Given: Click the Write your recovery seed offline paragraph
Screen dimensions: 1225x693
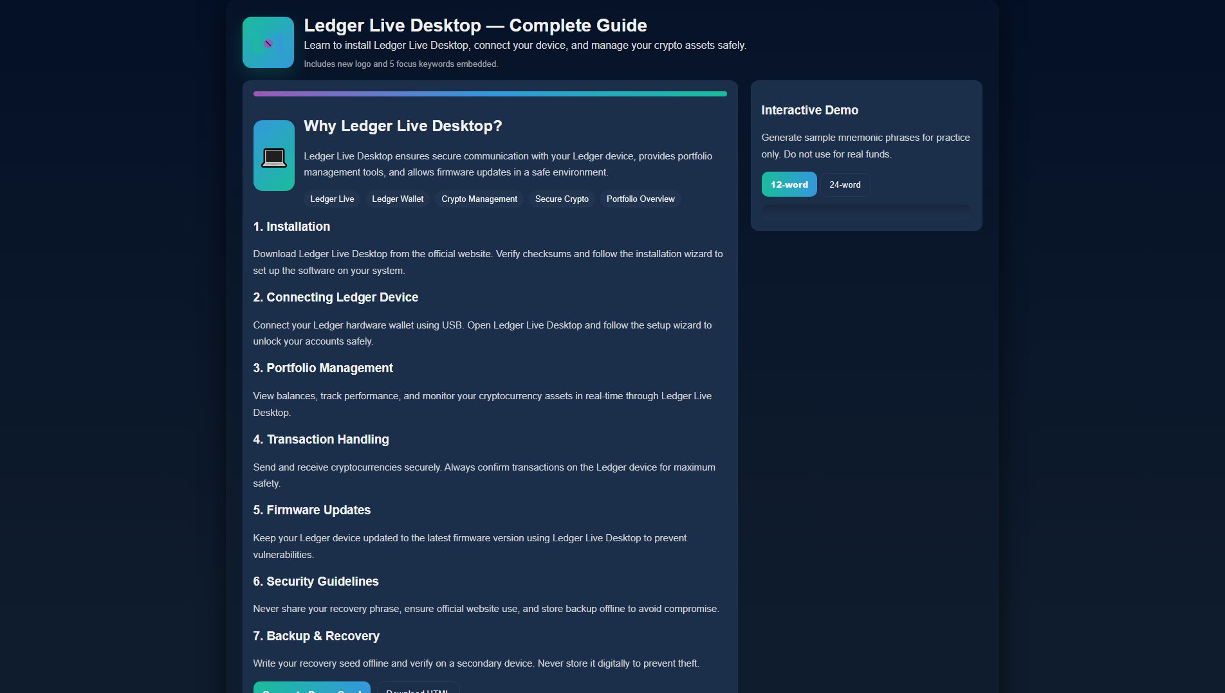Looking at the screenshot, I should click(x=476, y=663).
